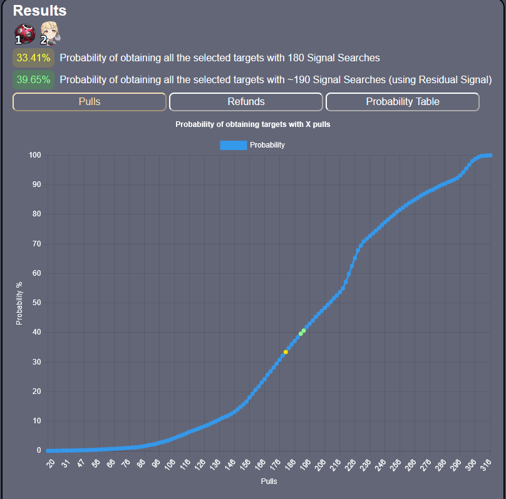Switch to the Pulls tab
Screen dimensions: 506x499
click(90, 102)
